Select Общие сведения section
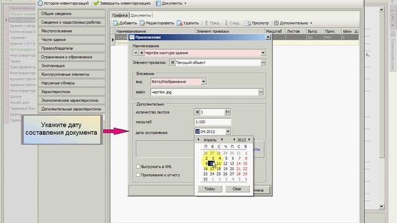 72,14
